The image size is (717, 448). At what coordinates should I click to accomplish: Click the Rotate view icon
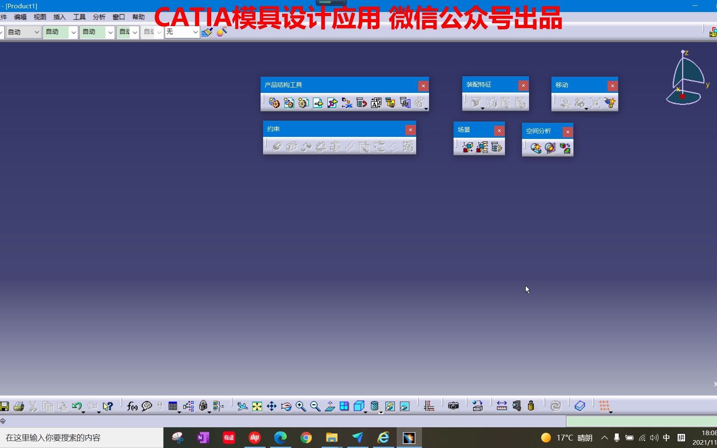pos(286,406)
